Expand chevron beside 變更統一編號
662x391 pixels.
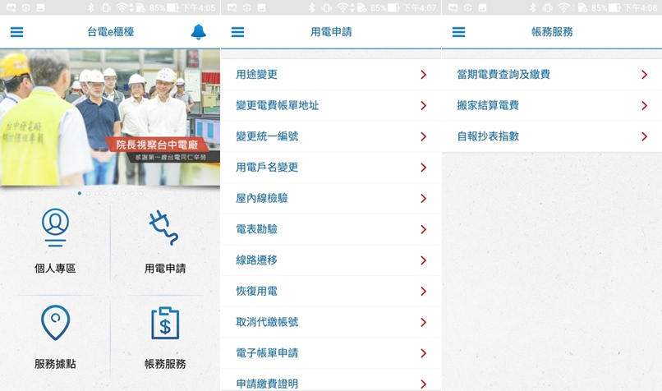[x=424, y=136]
